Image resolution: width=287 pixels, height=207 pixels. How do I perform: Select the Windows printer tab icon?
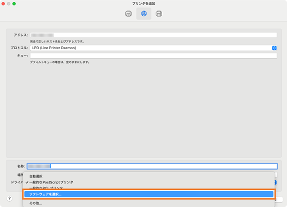point(159,14)
